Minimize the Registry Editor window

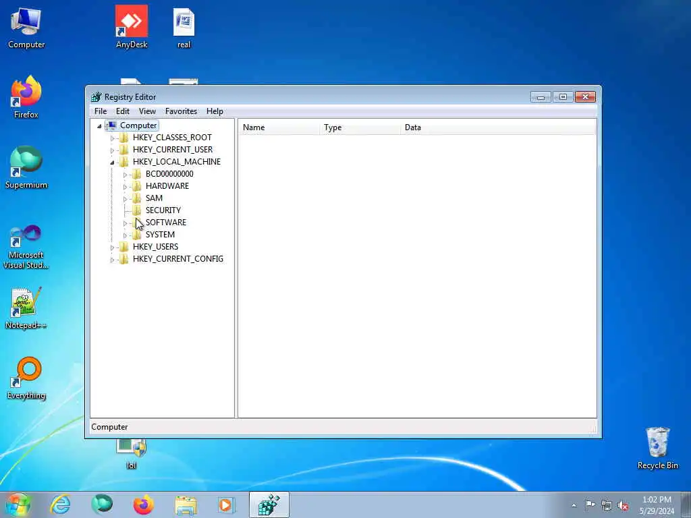click(x=541, y=97)
